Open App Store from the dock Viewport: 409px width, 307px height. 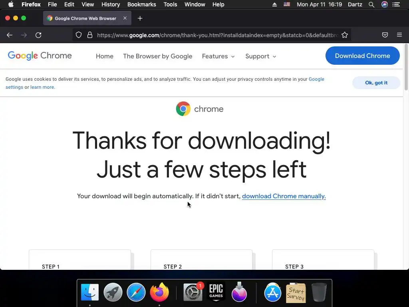[272, 292]
